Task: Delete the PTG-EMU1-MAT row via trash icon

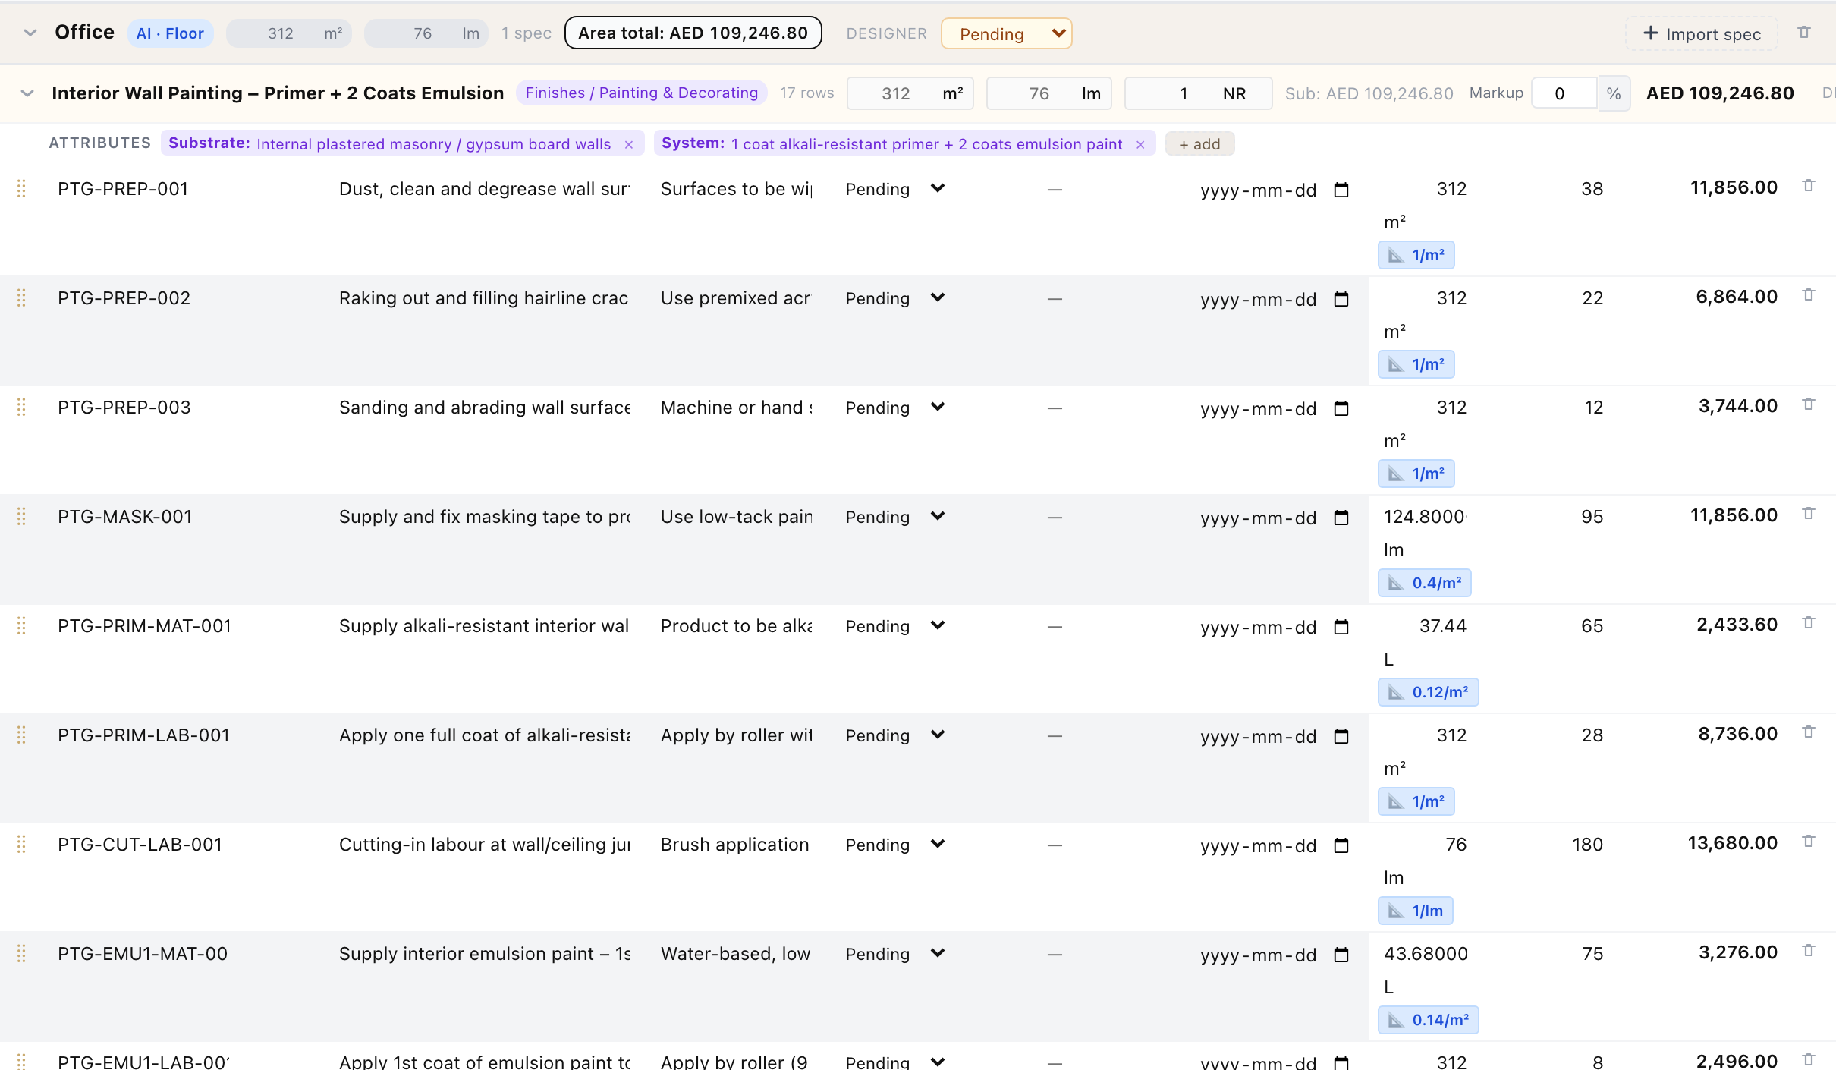Action: tap(1809, 951)
